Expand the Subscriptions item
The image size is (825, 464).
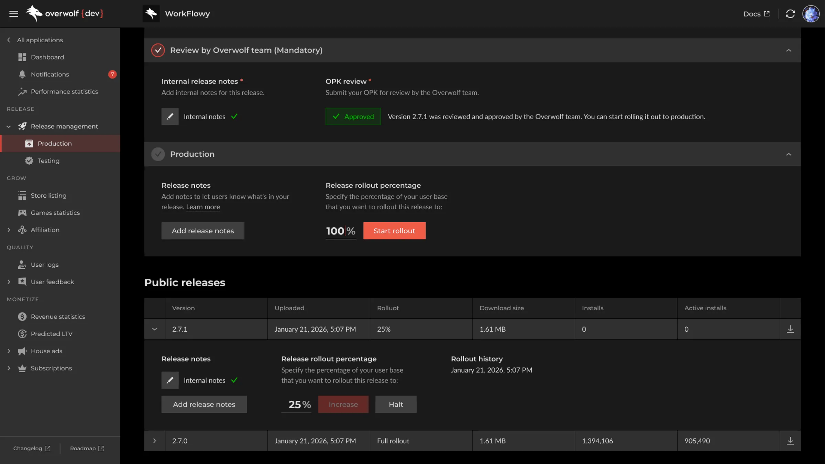pyautogui.click(x=9, y=368)
